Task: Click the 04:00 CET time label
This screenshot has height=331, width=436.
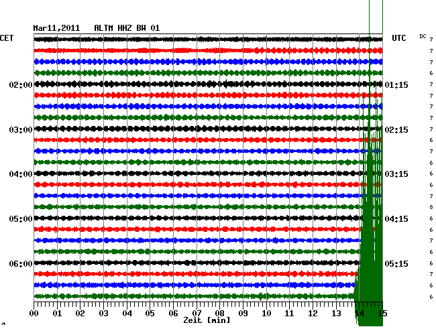Action: tap(21, 174)
